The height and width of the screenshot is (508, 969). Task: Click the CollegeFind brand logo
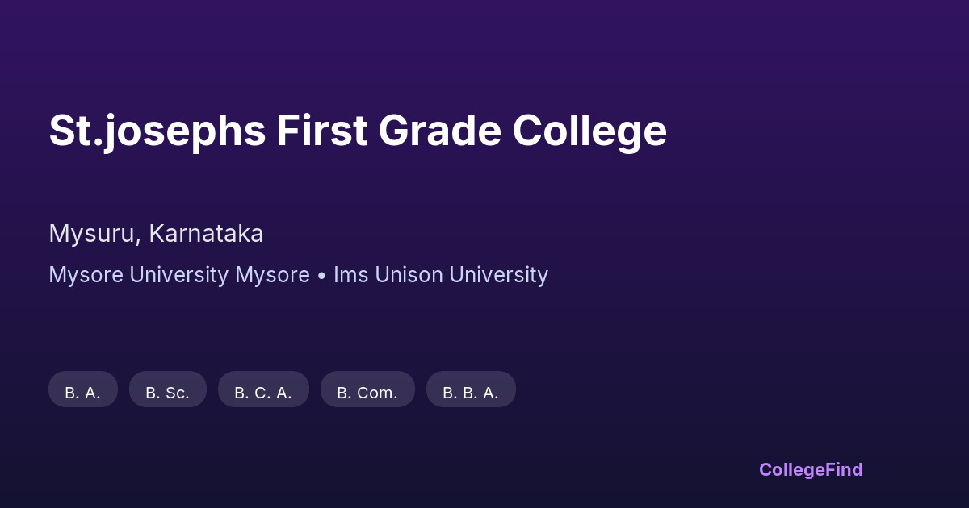point(810,469)
